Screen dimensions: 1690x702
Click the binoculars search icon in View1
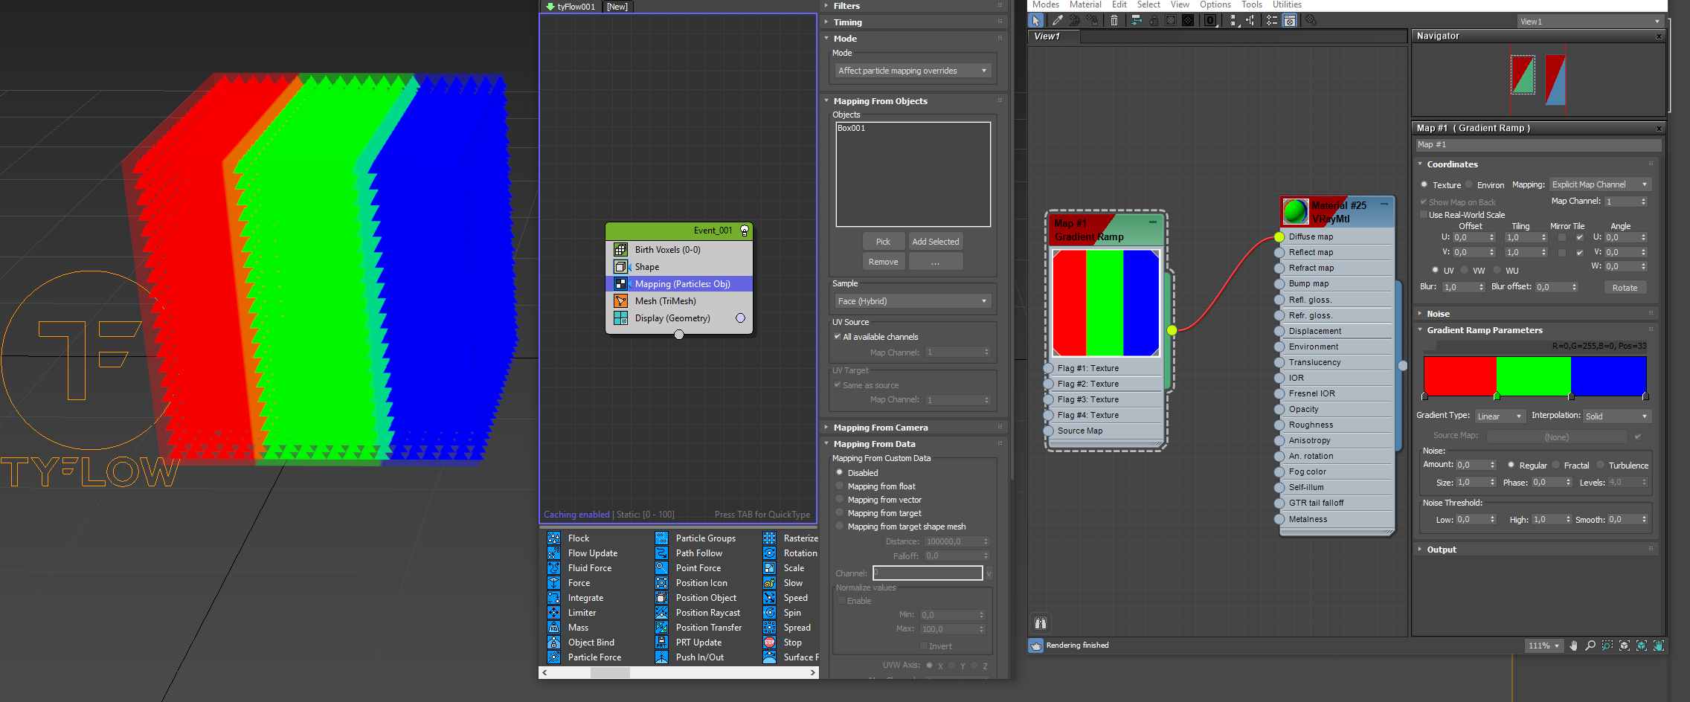click(1041, 623)
